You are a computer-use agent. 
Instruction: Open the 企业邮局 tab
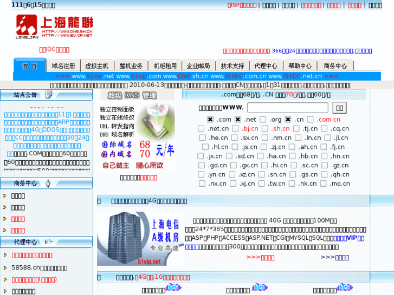click(198, 66)
